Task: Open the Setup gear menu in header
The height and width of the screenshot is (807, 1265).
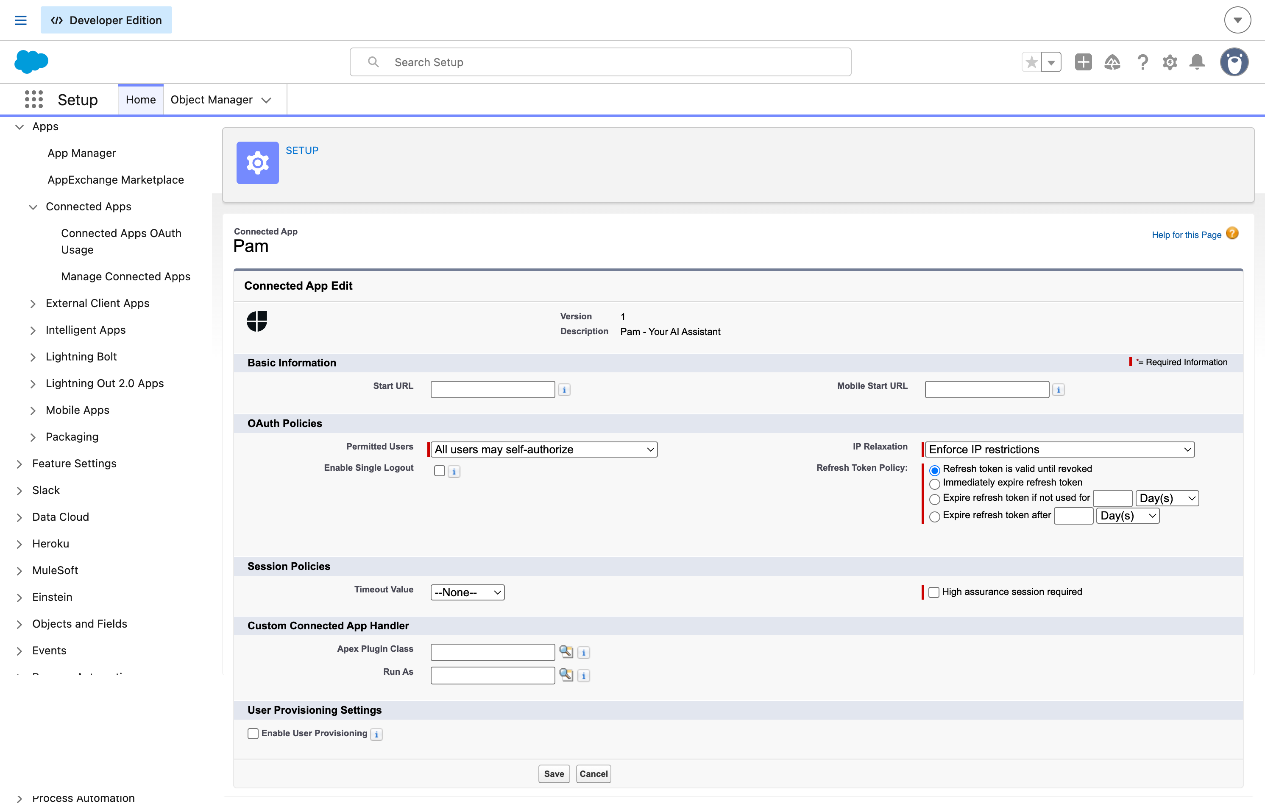Action: (x=1170, y=62)
